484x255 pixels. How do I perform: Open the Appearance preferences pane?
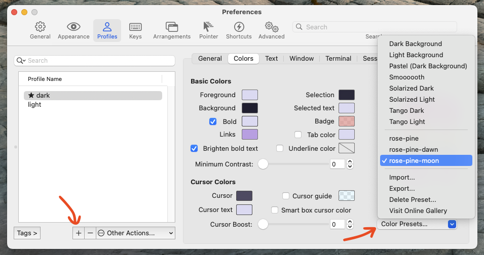point(73,30)
